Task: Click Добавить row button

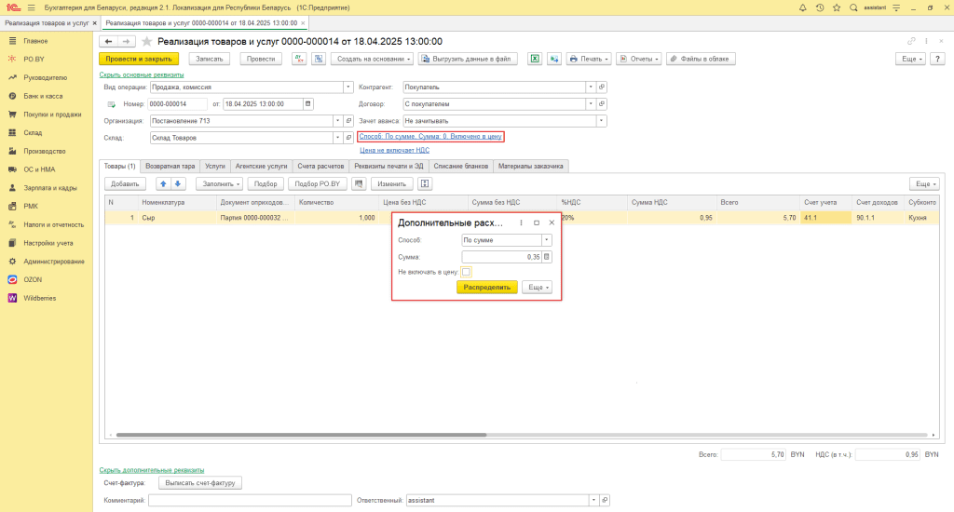Action: (125, 183)
